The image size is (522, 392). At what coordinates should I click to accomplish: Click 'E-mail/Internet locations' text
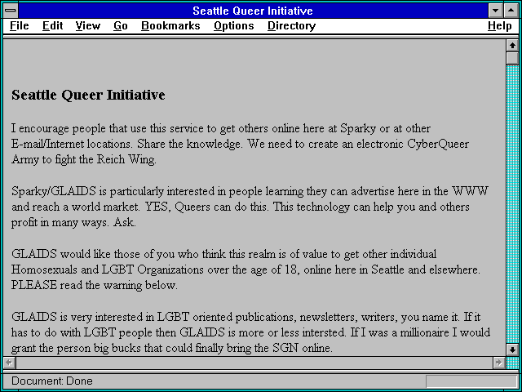pyautogui.click(x=73, y=145)
